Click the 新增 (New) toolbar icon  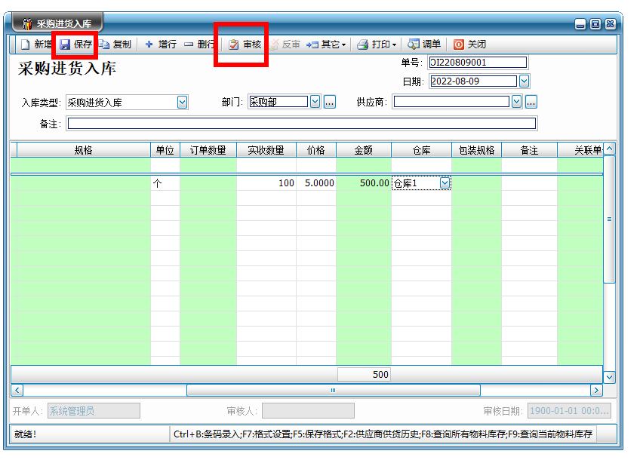coord(26,44)
